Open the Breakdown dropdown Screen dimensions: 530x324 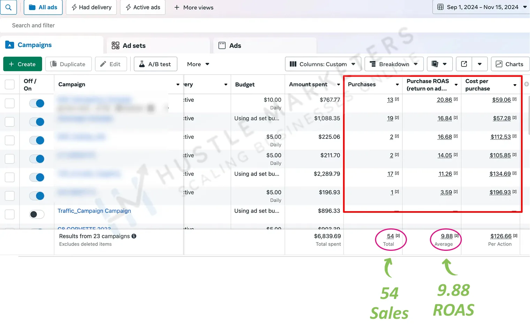(394, 64)
